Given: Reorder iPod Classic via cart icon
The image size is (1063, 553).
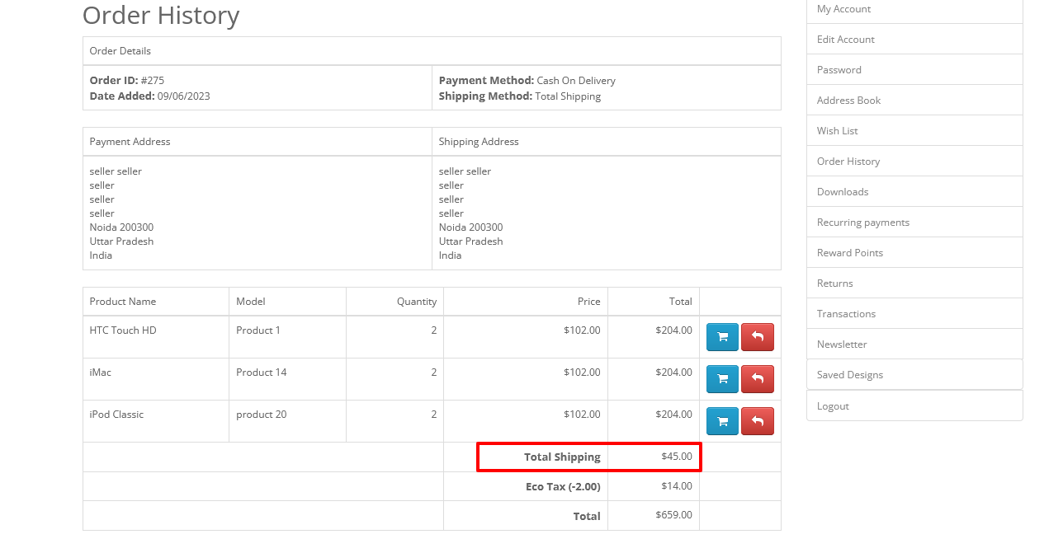Looking at the screenshot, I should tap(722, 421).
